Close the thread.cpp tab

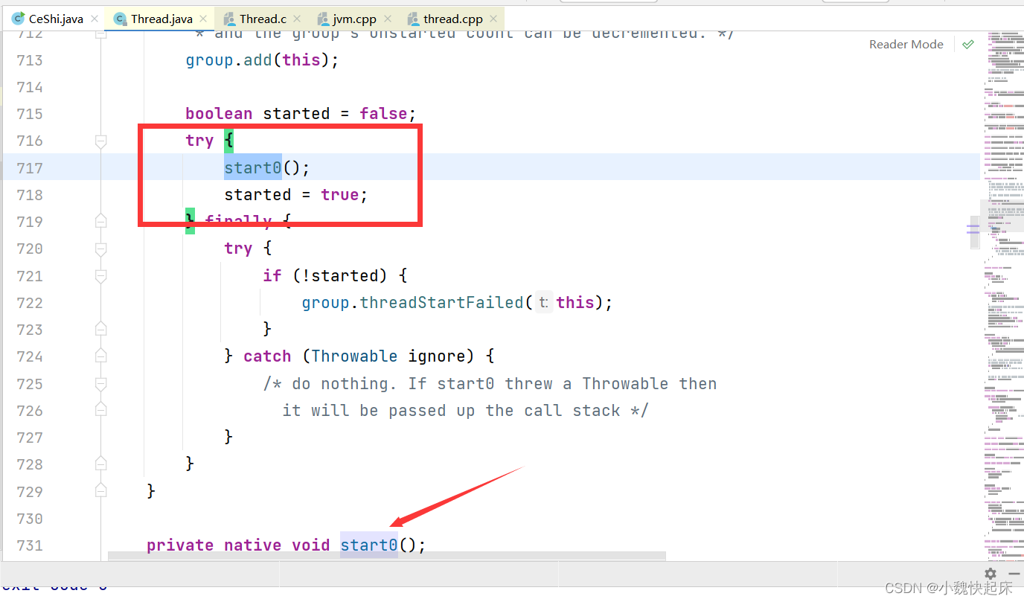[x=493, y=19]
